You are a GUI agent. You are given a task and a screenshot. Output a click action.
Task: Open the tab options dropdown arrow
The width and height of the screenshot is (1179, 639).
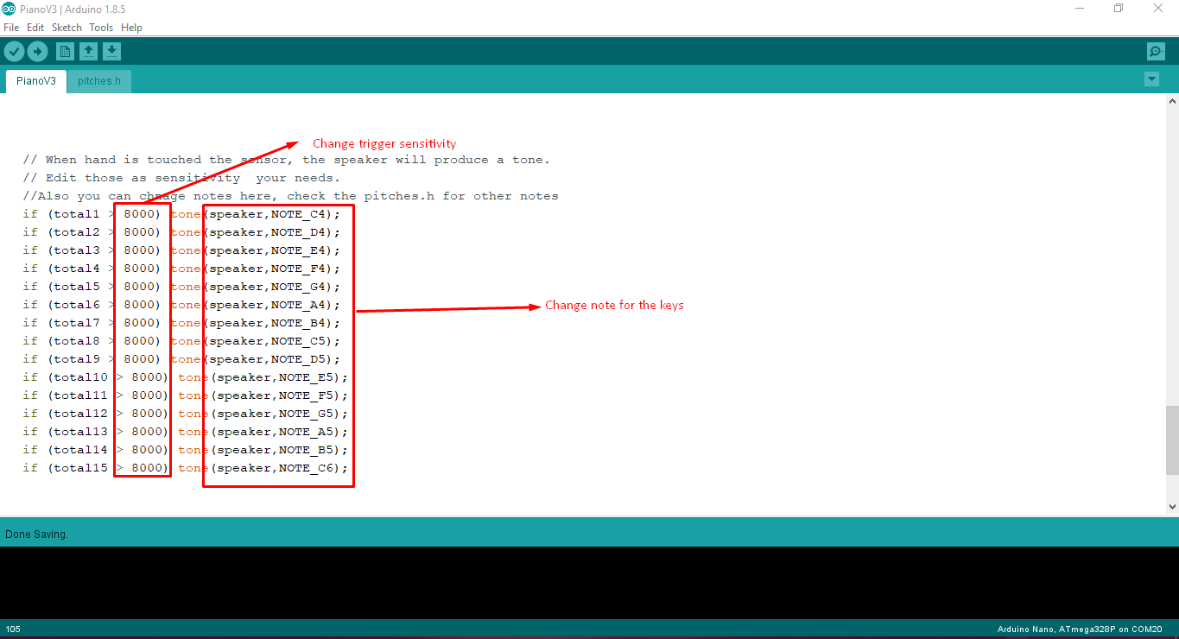pyautogui.click(x=1151, y=79)
